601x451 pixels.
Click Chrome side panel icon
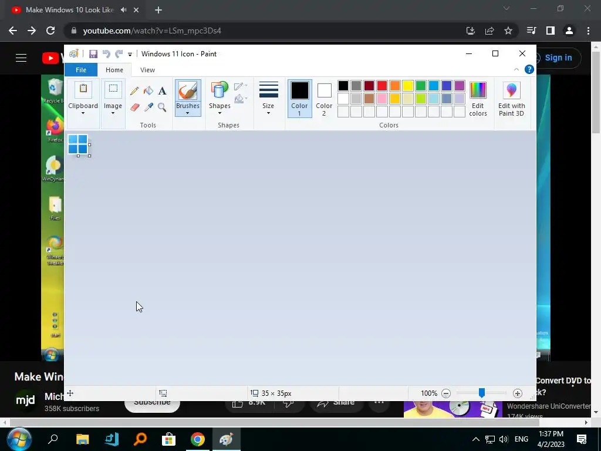coord(551,31)
